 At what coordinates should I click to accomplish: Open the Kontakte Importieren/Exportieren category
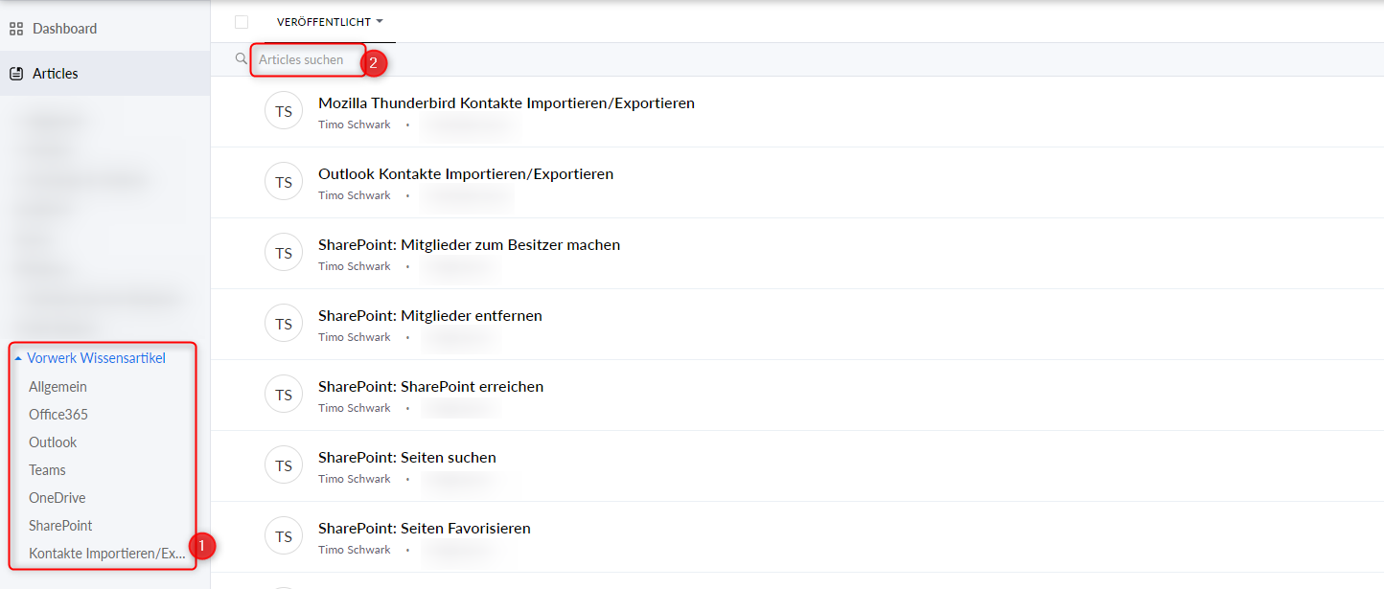106,554
